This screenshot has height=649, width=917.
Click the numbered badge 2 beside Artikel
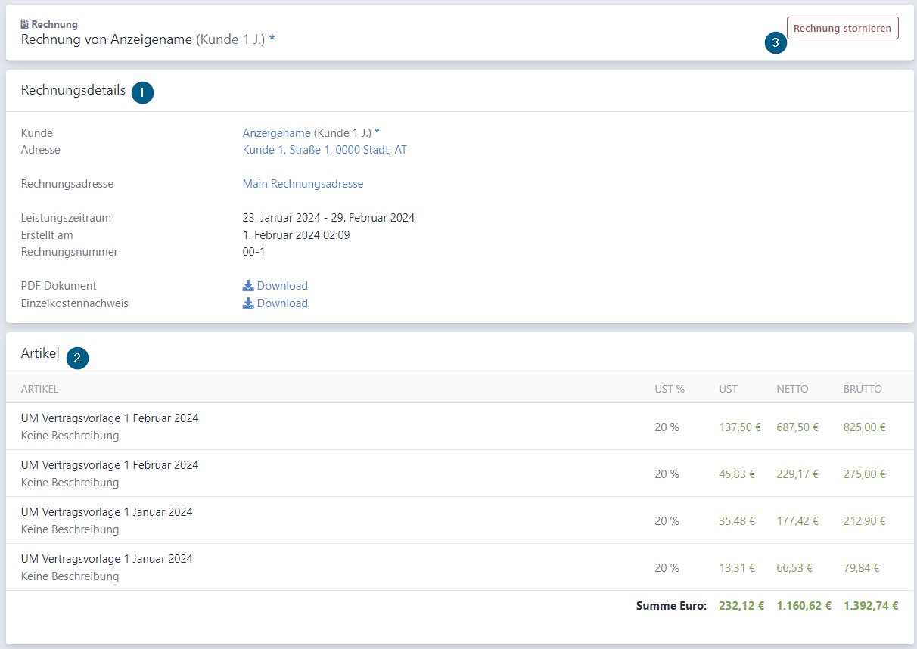coord(77,358)
